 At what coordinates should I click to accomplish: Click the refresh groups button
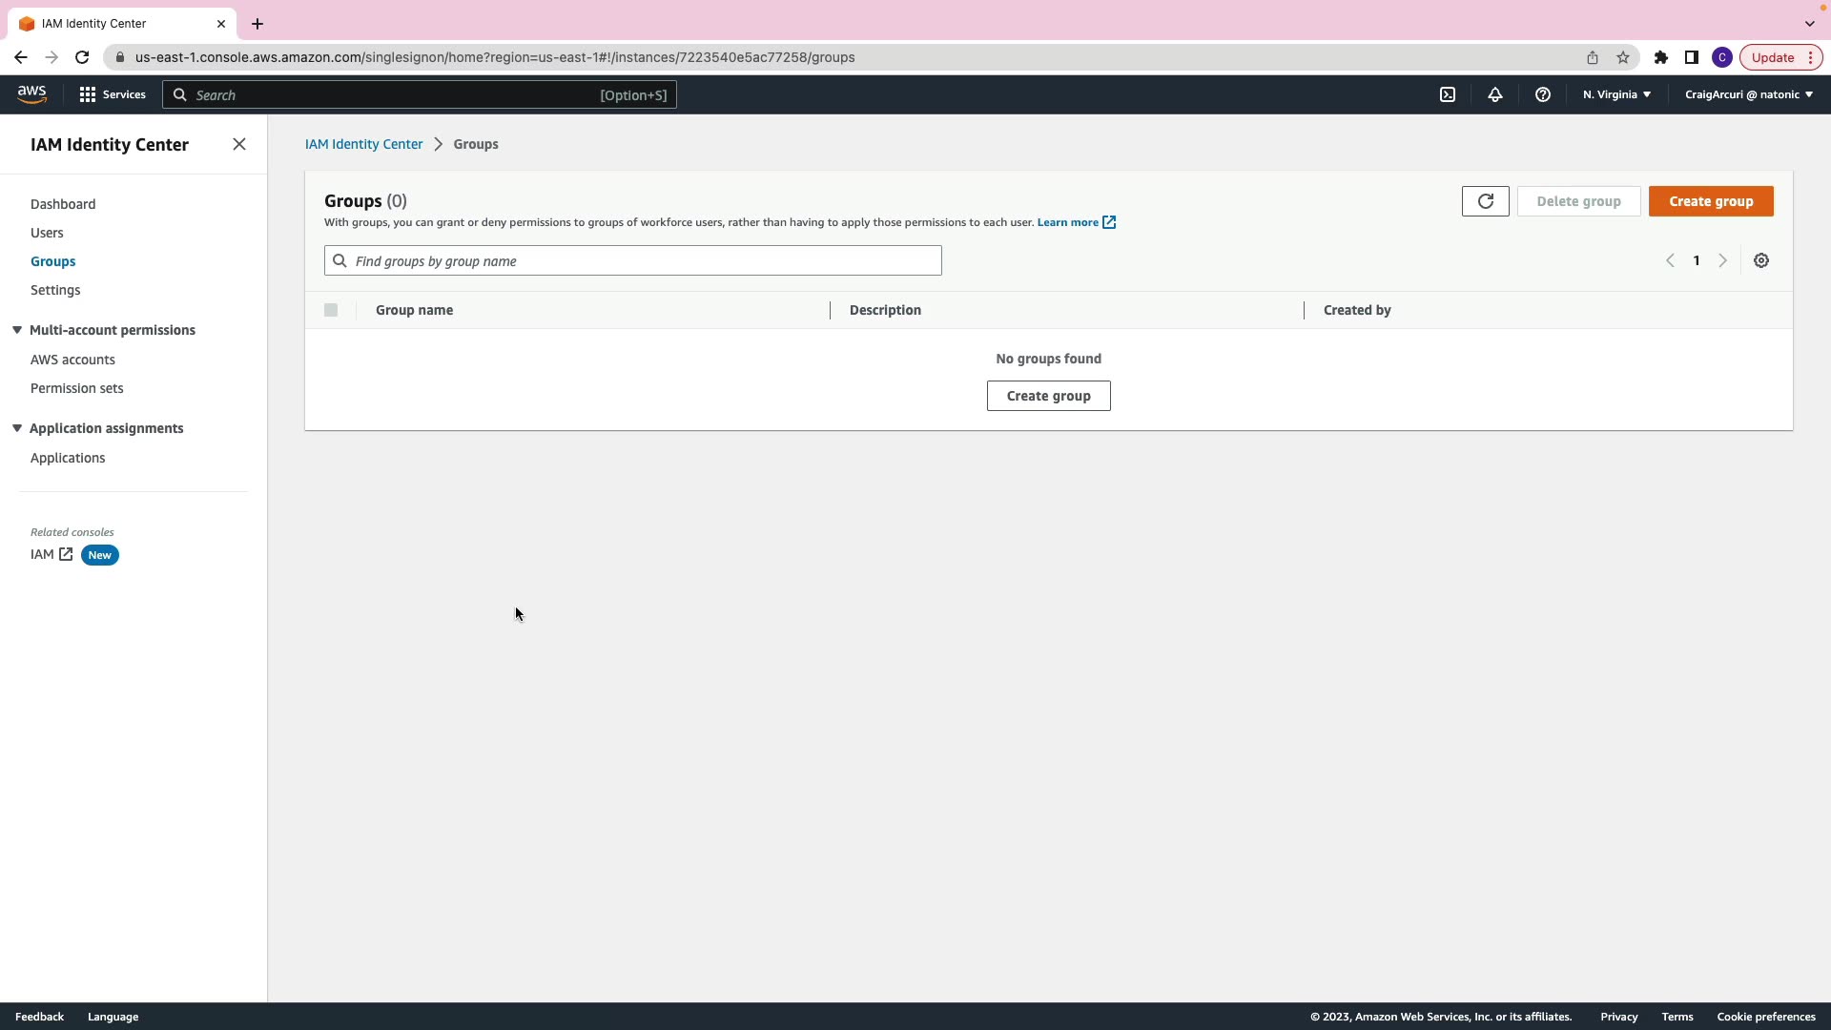click(x=1485, y=201)
